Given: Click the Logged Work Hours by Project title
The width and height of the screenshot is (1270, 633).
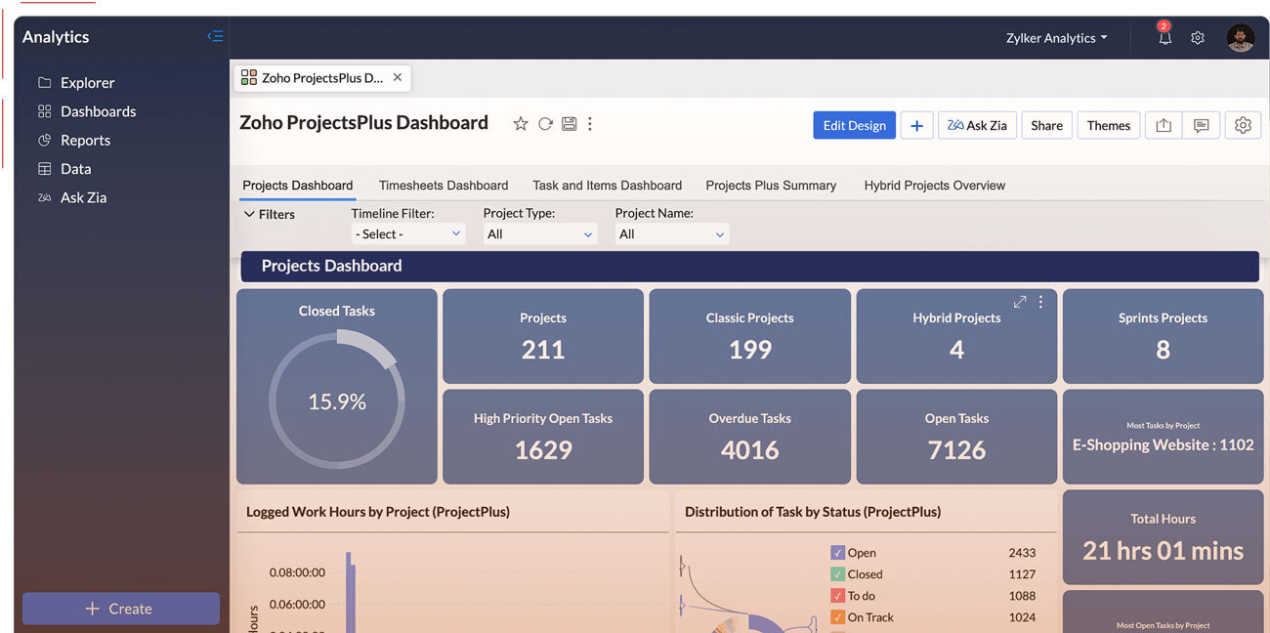Looking at the screenshot, I should (378, 512).
